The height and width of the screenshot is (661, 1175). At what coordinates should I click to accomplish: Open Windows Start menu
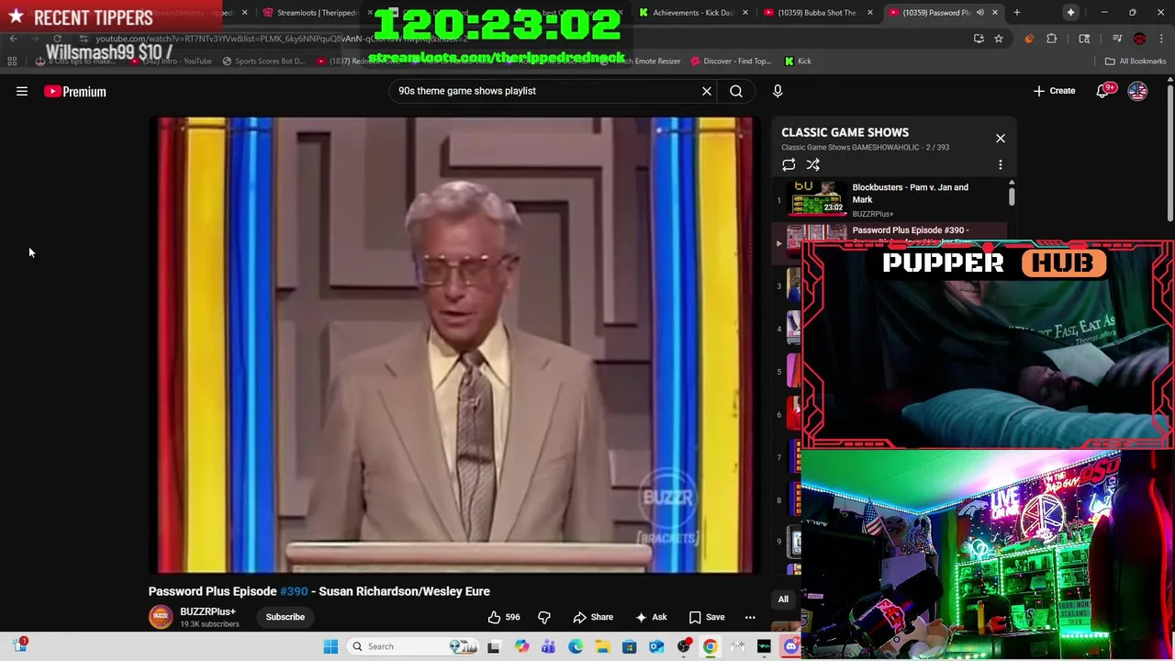(x=330, y=646)
